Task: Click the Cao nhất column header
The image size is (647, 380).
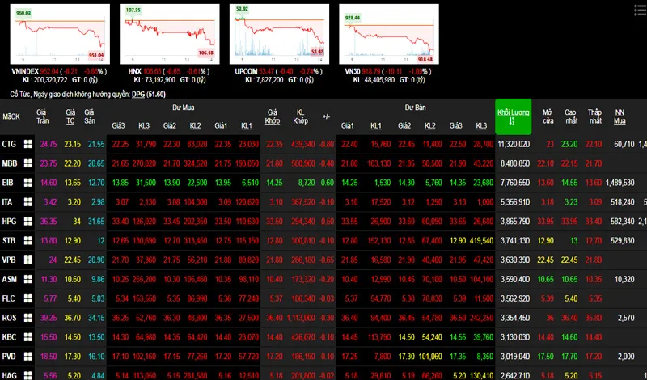Action: tap(570, 116)
